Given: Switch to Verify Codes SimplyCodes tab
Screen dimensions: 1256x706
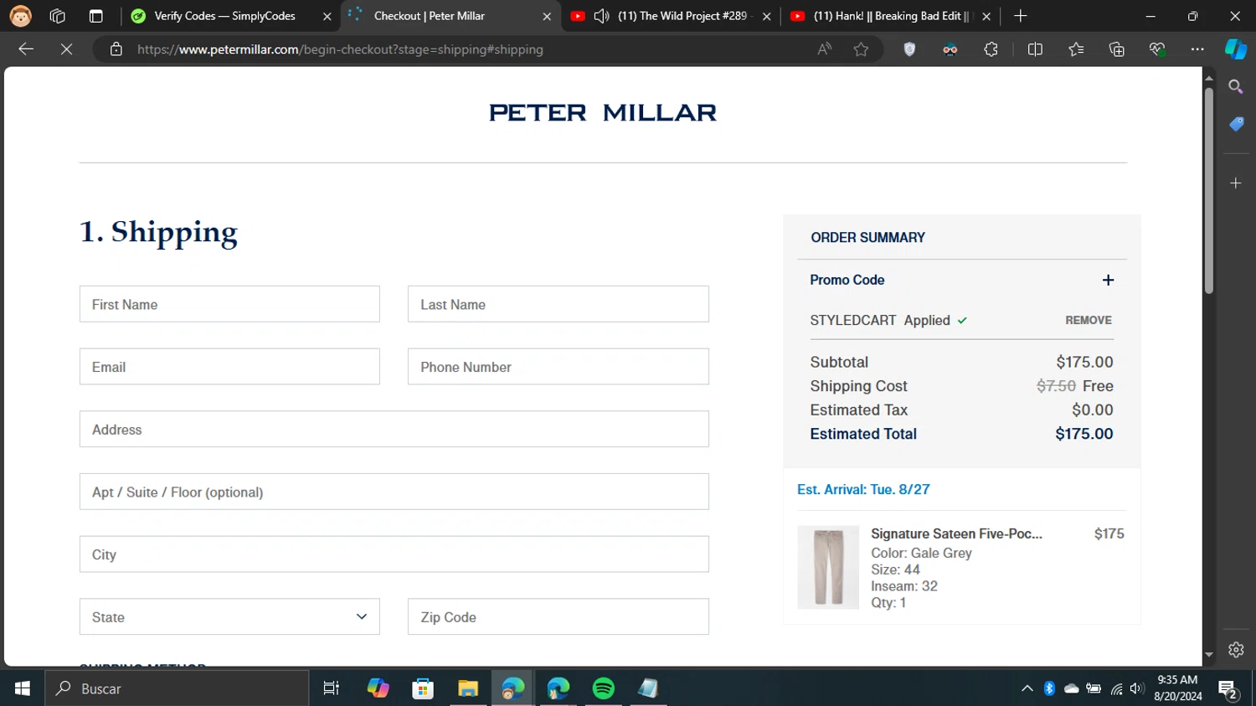Looking at the screenshot, I should pyautogui.click(x=224, y=16).
